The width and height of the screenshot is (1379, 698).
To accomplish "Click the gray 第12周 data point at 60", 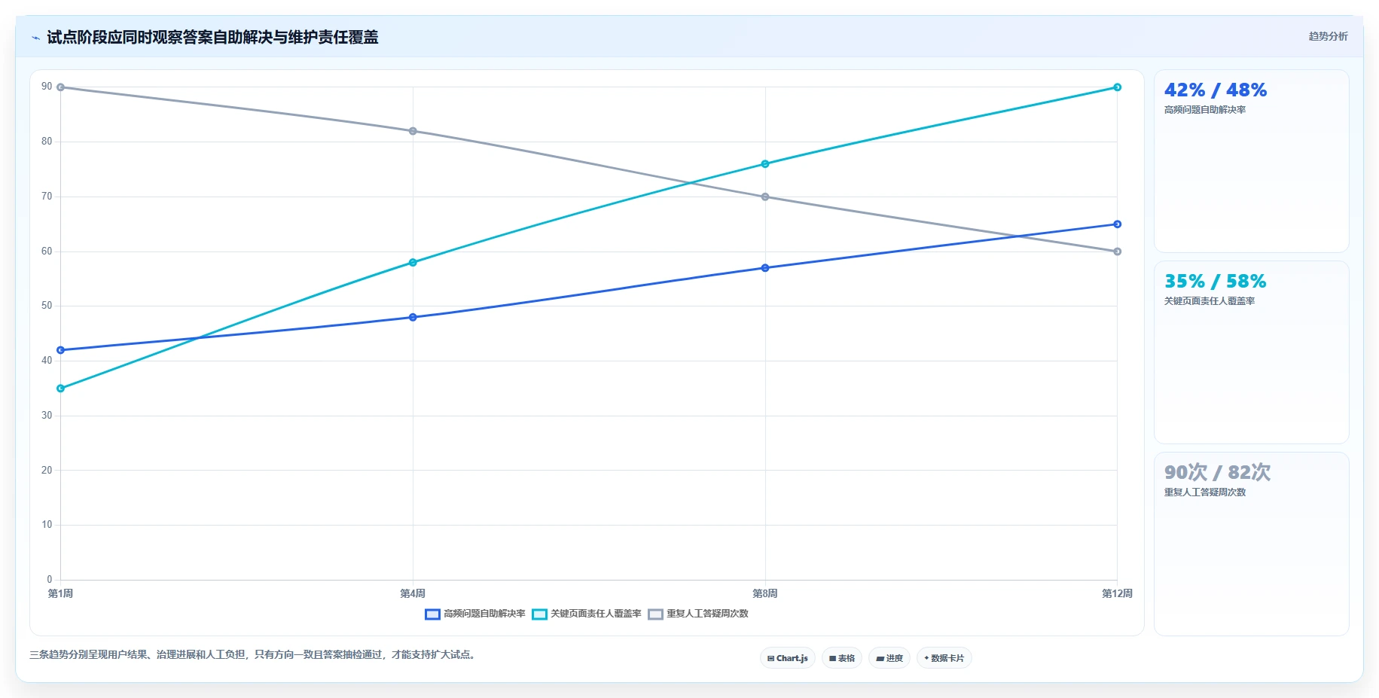I will [1117, 251].
